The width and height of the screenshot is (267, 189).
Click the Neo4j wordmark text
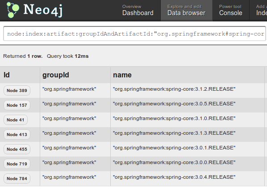pyautogui.click(x=43, y=10)
